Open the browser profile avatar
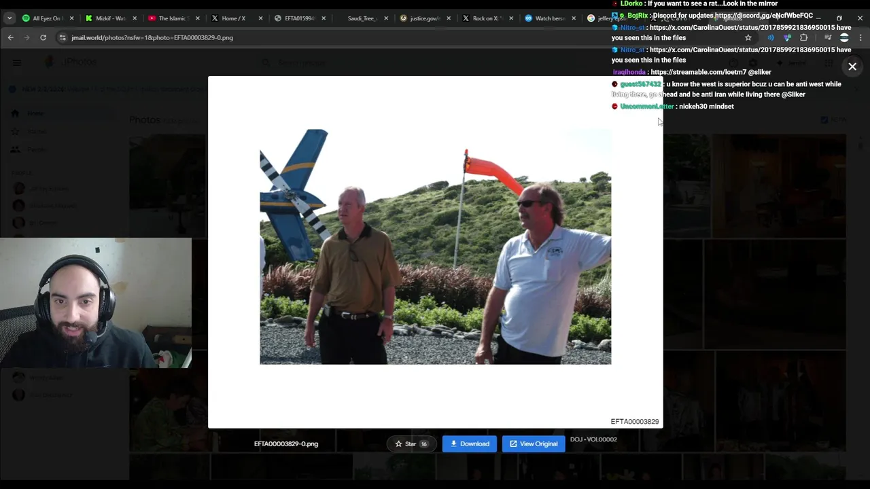870x489 pixels. [844, 37]
